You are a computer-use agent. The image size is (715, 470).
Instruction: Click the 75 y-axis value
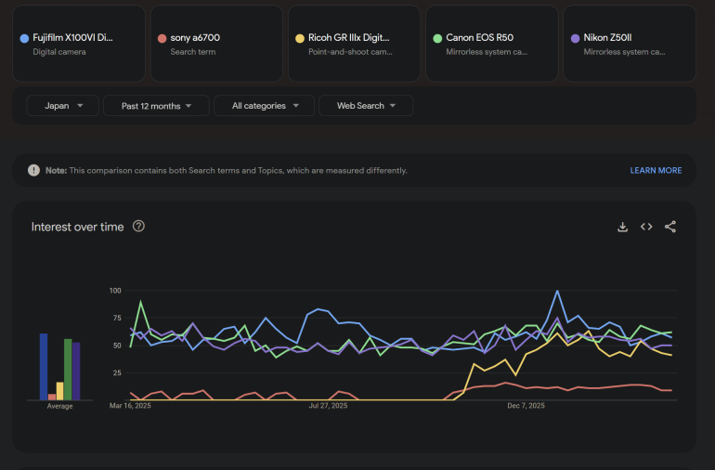point(117,318)
